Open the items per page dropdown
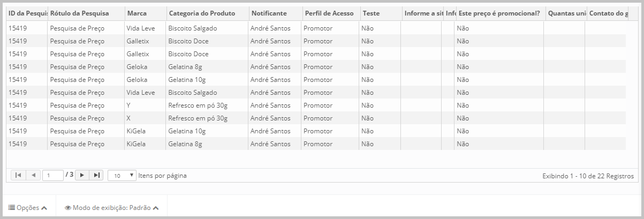644x219 pixels. click(122, 175)
